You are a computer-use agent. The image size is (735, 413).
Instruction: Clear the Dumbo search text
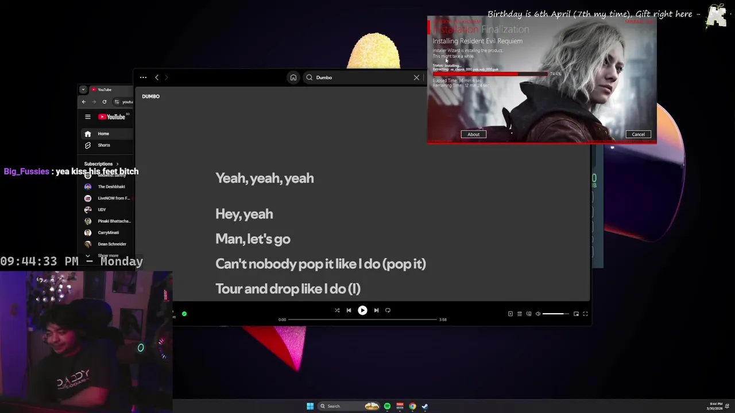[416, 77]
